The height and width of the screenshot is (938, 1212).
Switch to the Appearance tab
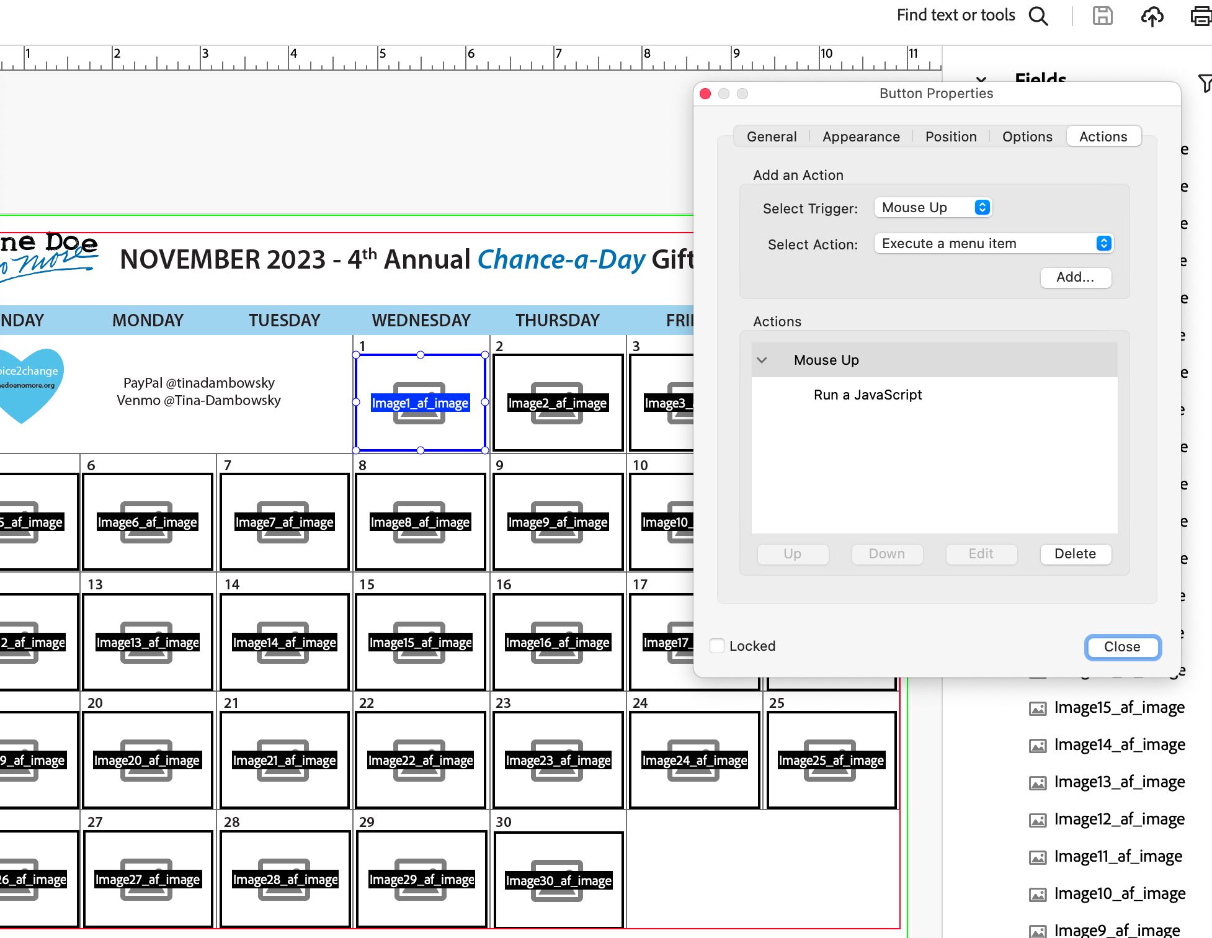(861, 136)
